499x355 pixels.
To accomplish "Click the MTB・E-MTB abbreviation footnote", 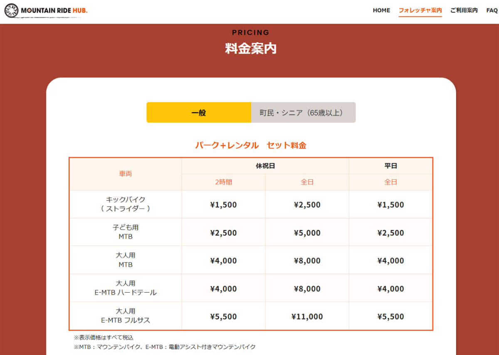I will point(165,347).
